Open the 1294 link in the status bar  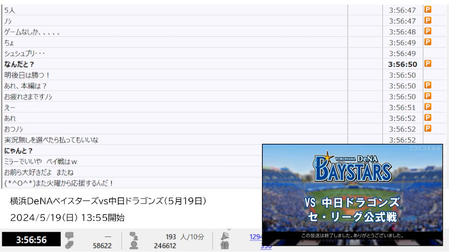pos(256,237)
